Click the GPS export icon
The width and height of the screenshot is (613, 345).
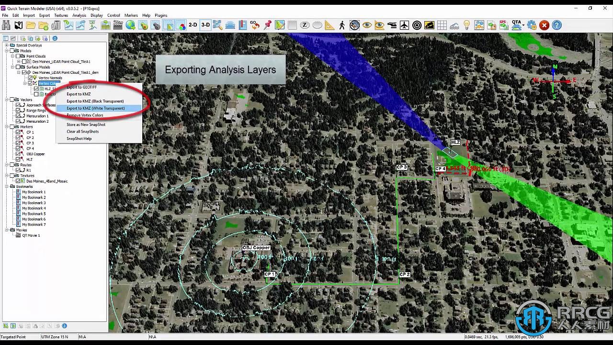[504, 25]
